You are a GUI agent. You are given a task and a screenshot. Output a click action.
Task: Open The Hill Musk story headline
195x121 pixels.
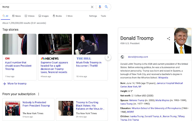pyautogui.click(x=89, y=64)
